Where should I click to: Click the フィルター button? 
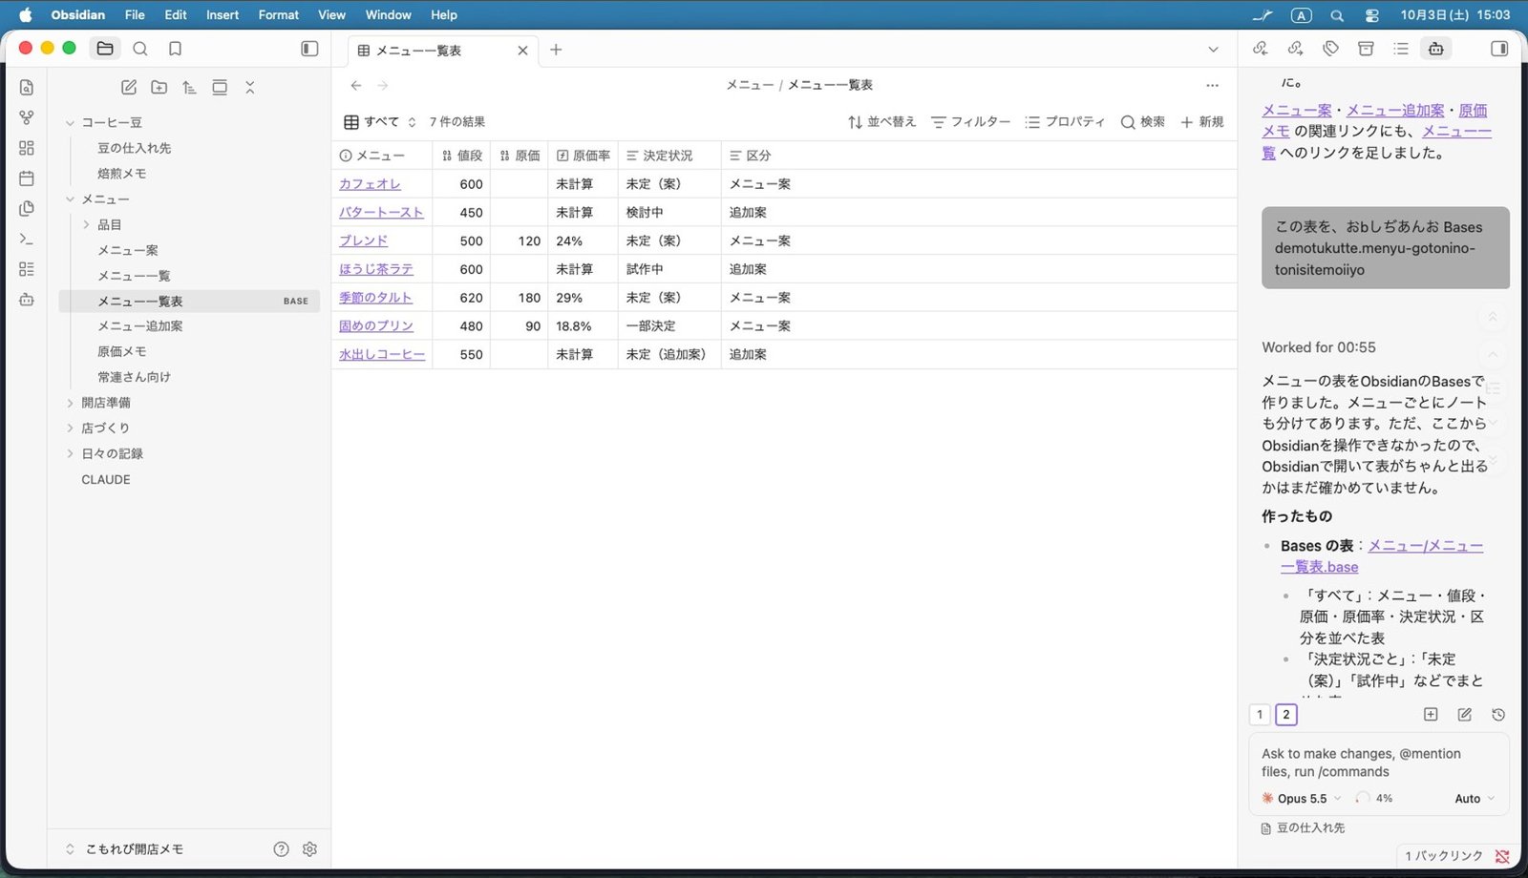point(970,122)
